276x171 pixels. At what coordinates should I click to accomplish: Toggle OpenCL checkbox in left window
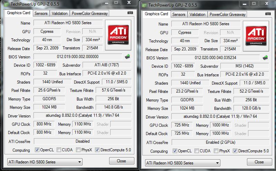[37, 150]
